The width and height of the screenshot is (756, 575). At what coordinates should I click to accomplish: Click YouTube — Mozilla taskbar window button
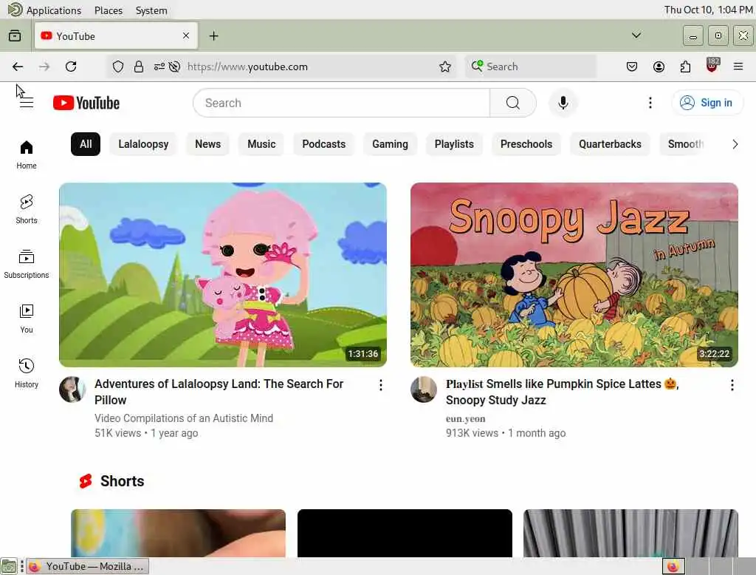click(x=88, y=566)
